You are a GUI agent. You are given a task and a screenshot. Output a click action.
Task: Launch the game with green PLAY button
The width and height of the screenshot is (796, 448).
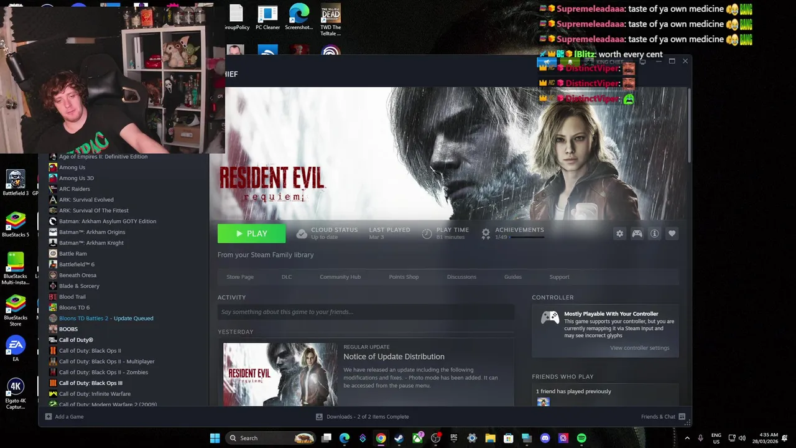(x=251, y=233)
